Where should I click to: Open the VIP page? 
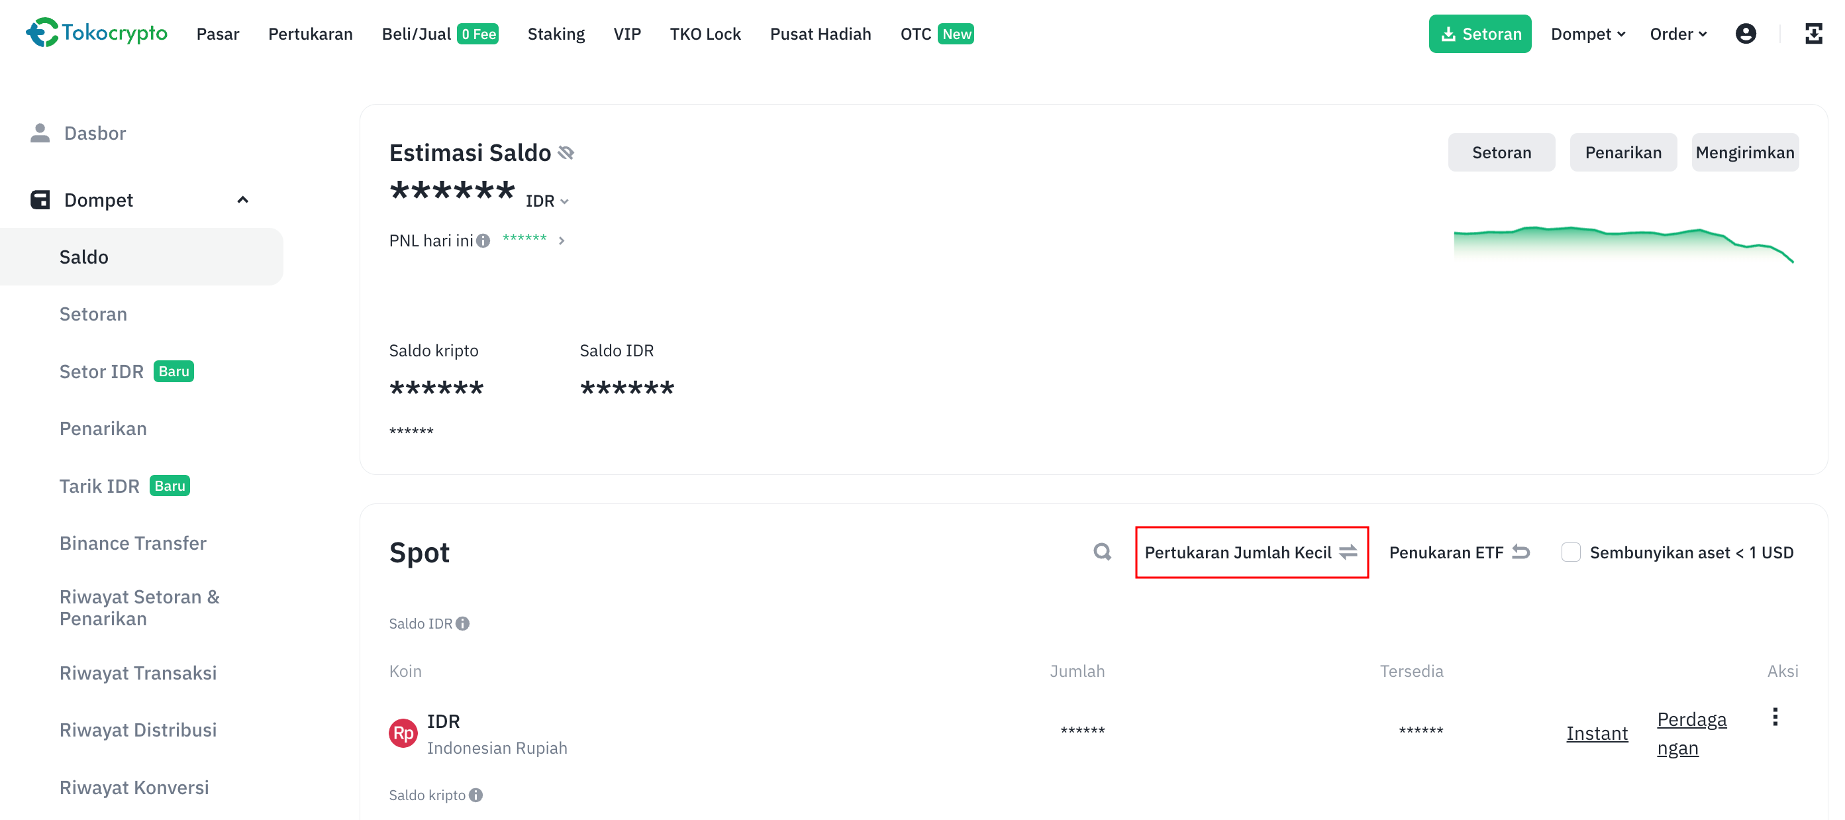click(x=626, y=34)
